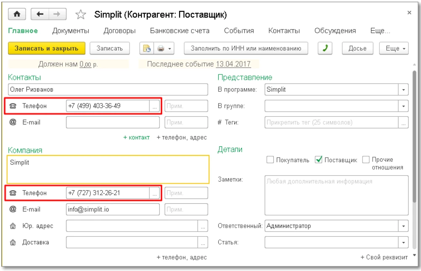Uncheck the Поставщик checkbox
The height and width of the screenshot is (271, 421).
pos(318,160)
